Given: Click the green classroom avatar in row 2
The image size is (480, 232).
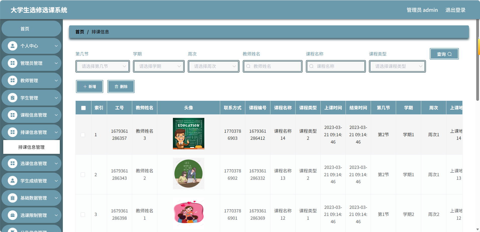Looking at the screenshot, I should click(x=188, y=173).
